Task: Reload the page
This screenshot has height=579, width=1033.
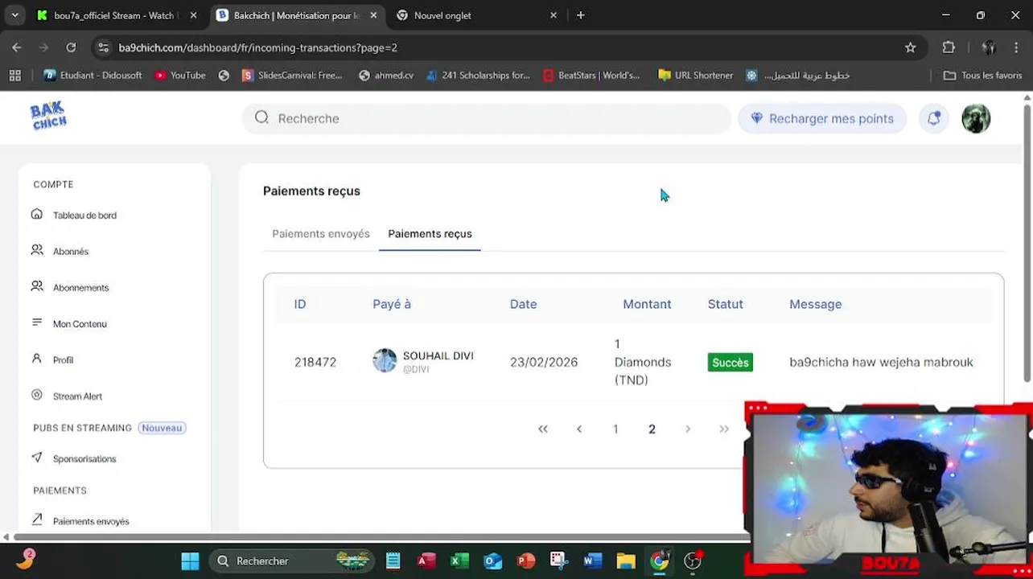Action: point(71,47)
